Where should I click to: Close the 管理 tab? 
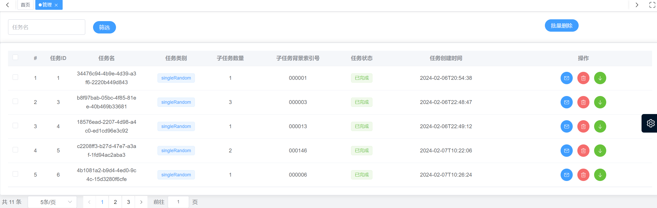click(x=56, y=5)
